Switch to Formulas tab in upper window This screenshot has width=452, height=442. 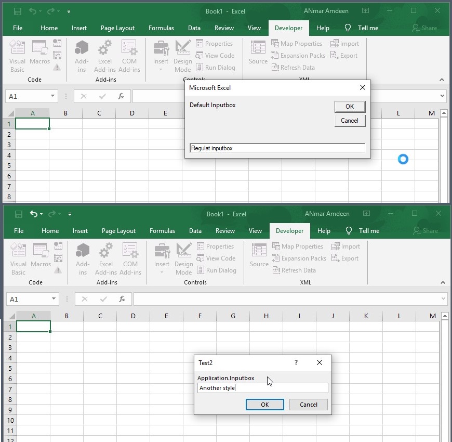pyautogui.click(x=161, y=28)
